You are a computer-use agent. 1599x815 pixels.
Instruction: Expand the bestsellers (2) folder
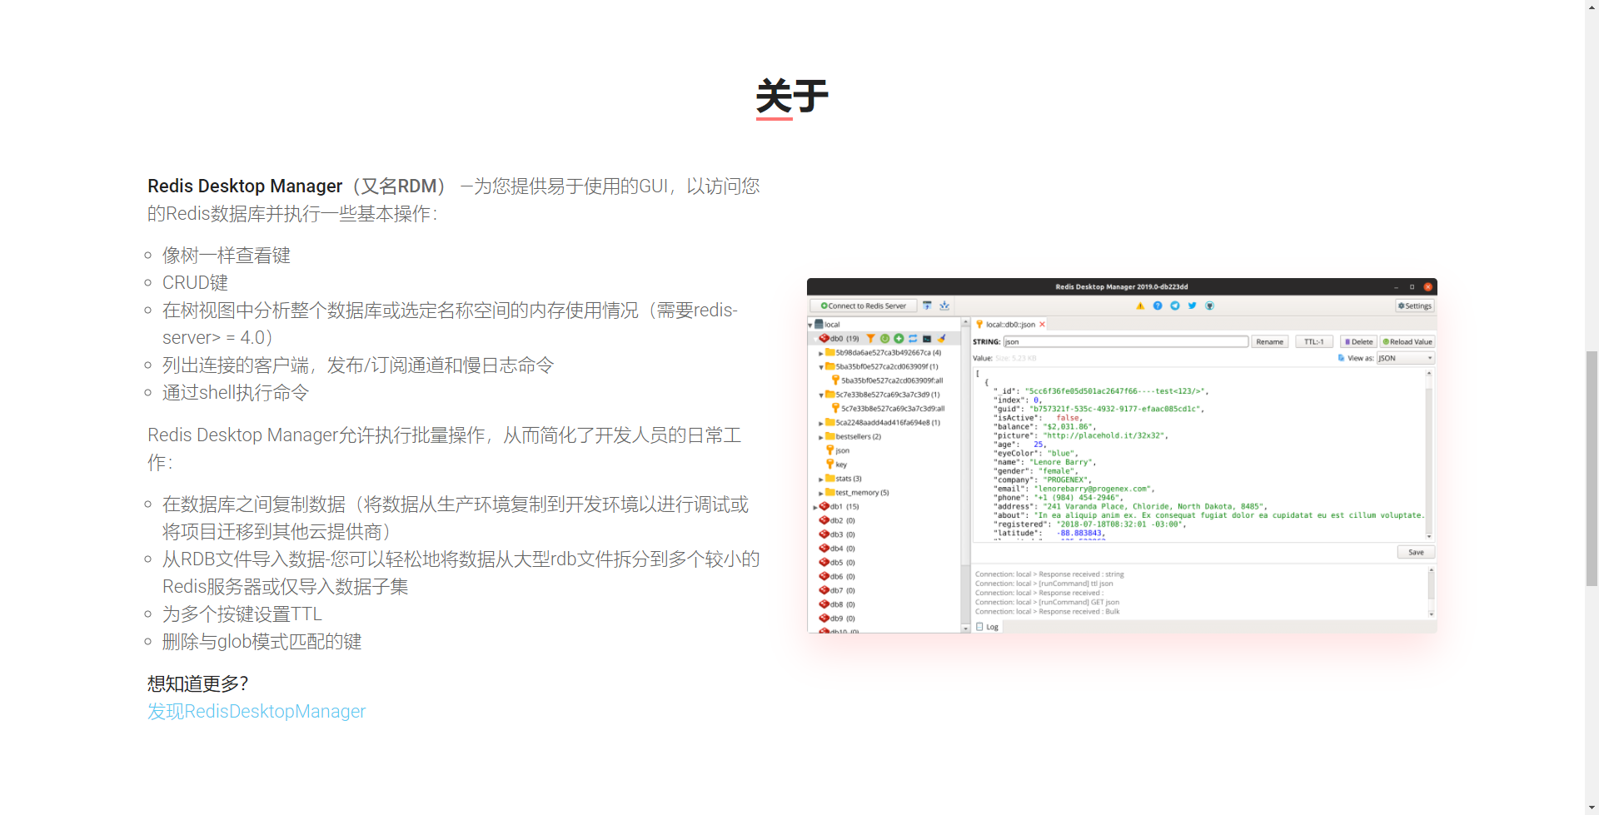coord(820,437)
